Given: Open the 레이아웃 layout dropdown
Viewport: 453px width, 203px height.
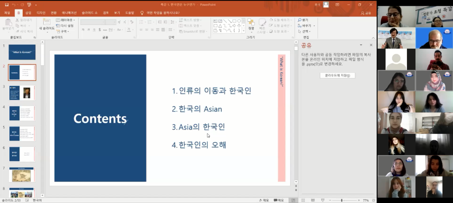Looking at the screenshot, I should 65,20.
